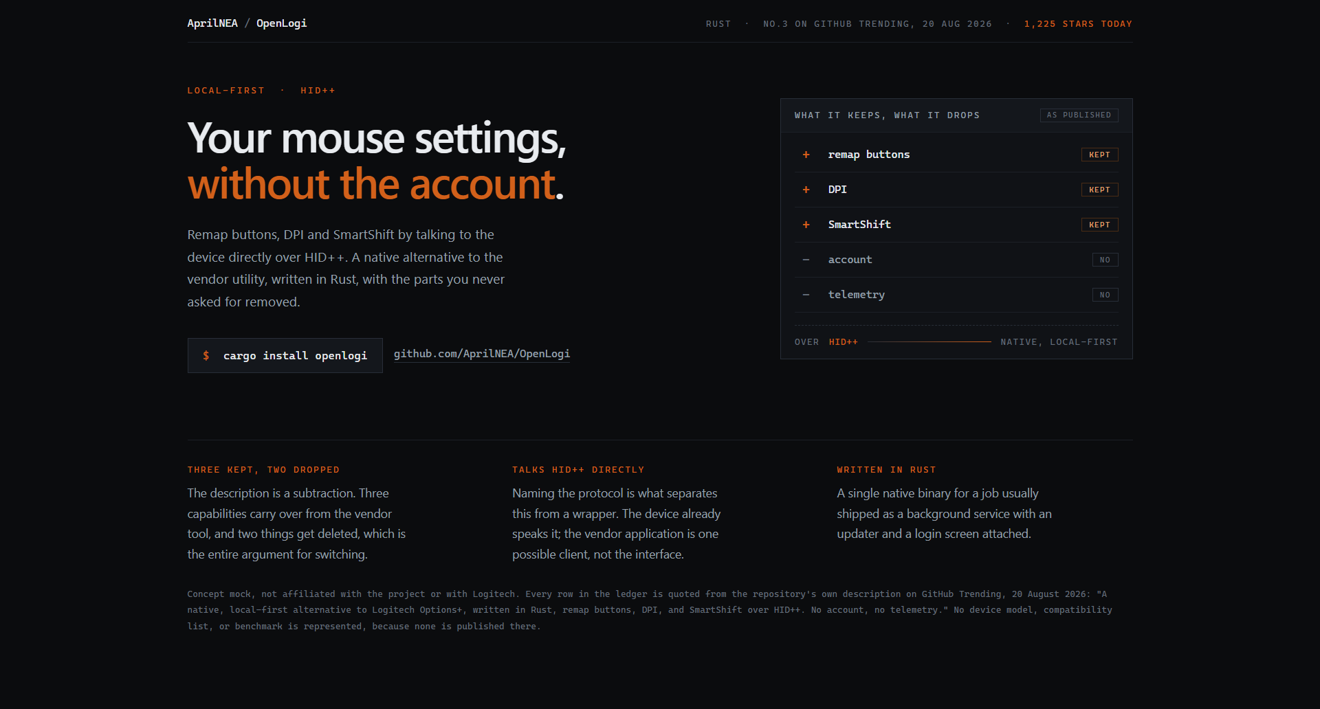Click the plus icon beside SmartShift
1320x709 pixels.
[806, 225]
